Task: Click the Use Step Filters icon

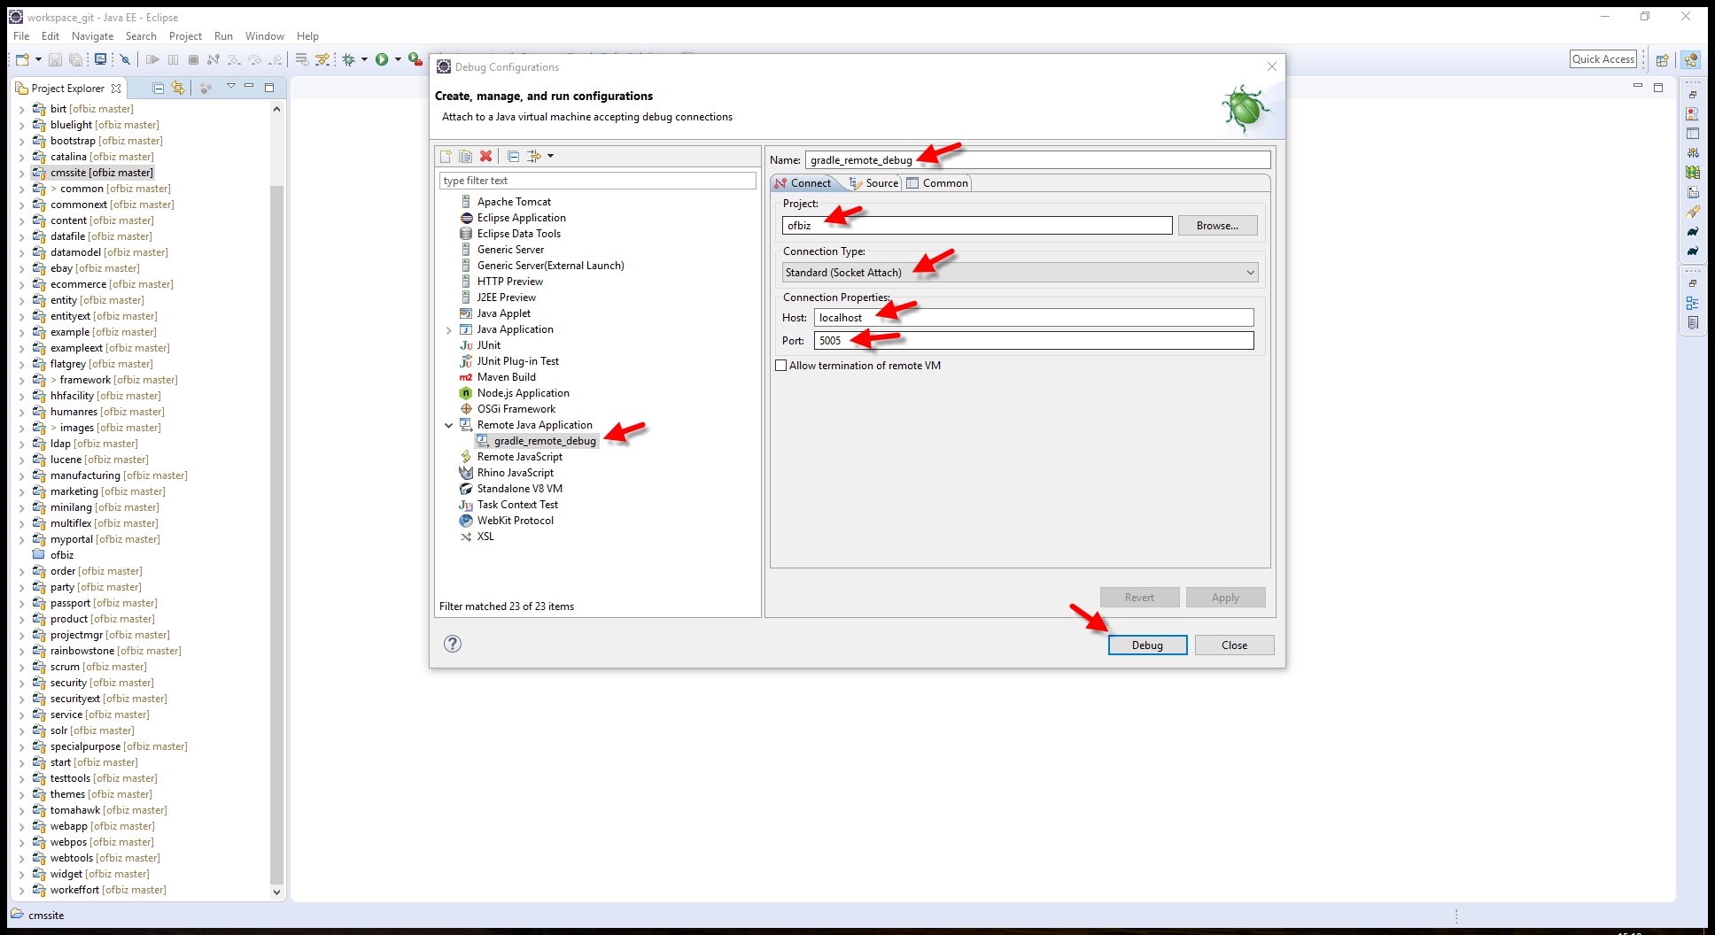Action: (322, 59)
